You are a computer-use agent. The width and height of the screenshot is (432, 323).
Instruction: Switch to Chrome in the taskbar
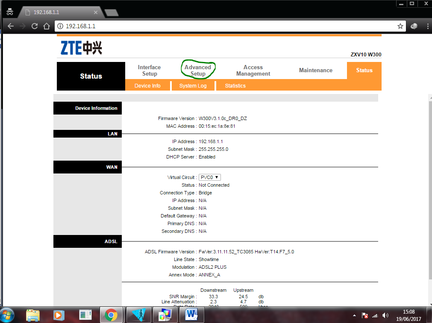[x=111, y=315]
